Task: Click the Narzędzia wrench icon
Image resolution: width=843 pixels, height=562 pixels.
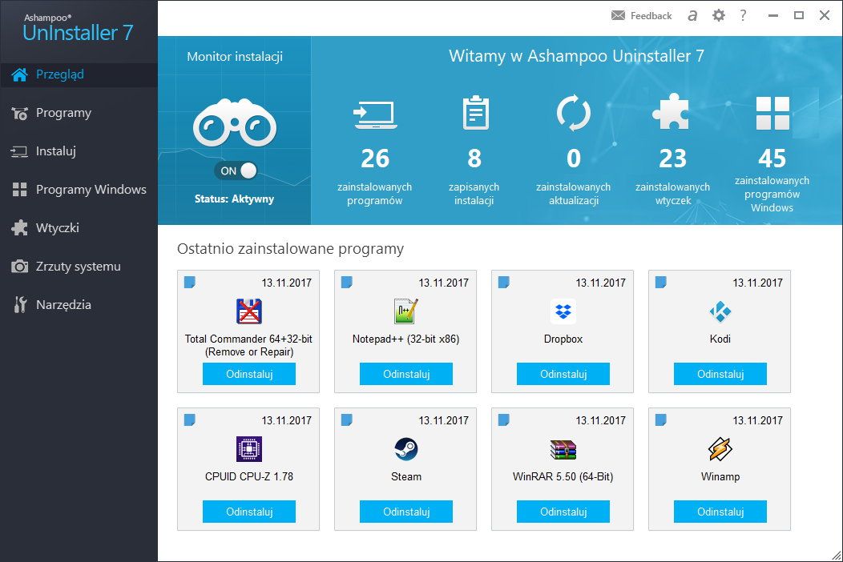Action: [x=20, y=305]
